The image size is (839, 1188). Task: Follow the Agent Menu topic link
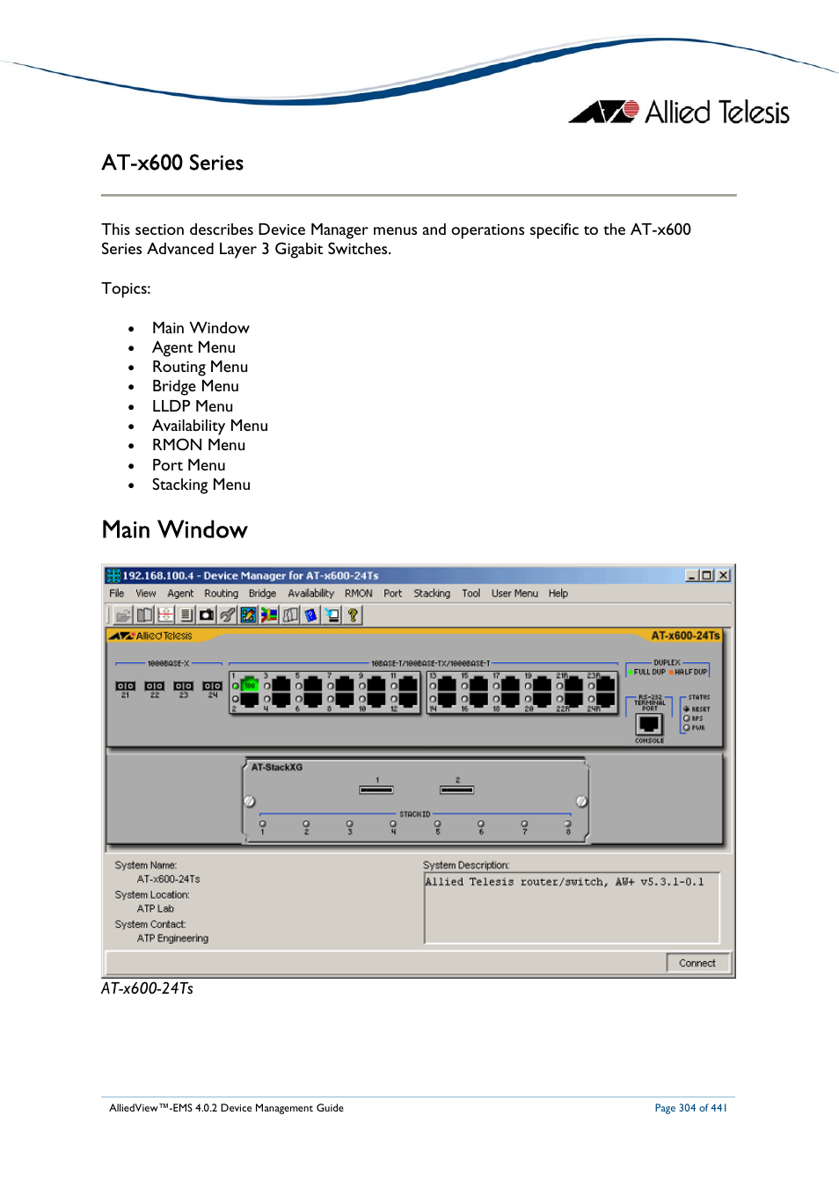pyautogui.click(x=193, y=347)
